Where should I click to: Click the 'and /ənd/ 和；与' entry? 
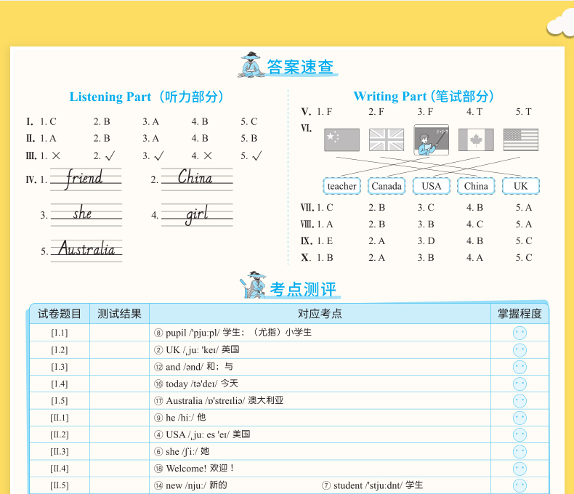(193, 367)
